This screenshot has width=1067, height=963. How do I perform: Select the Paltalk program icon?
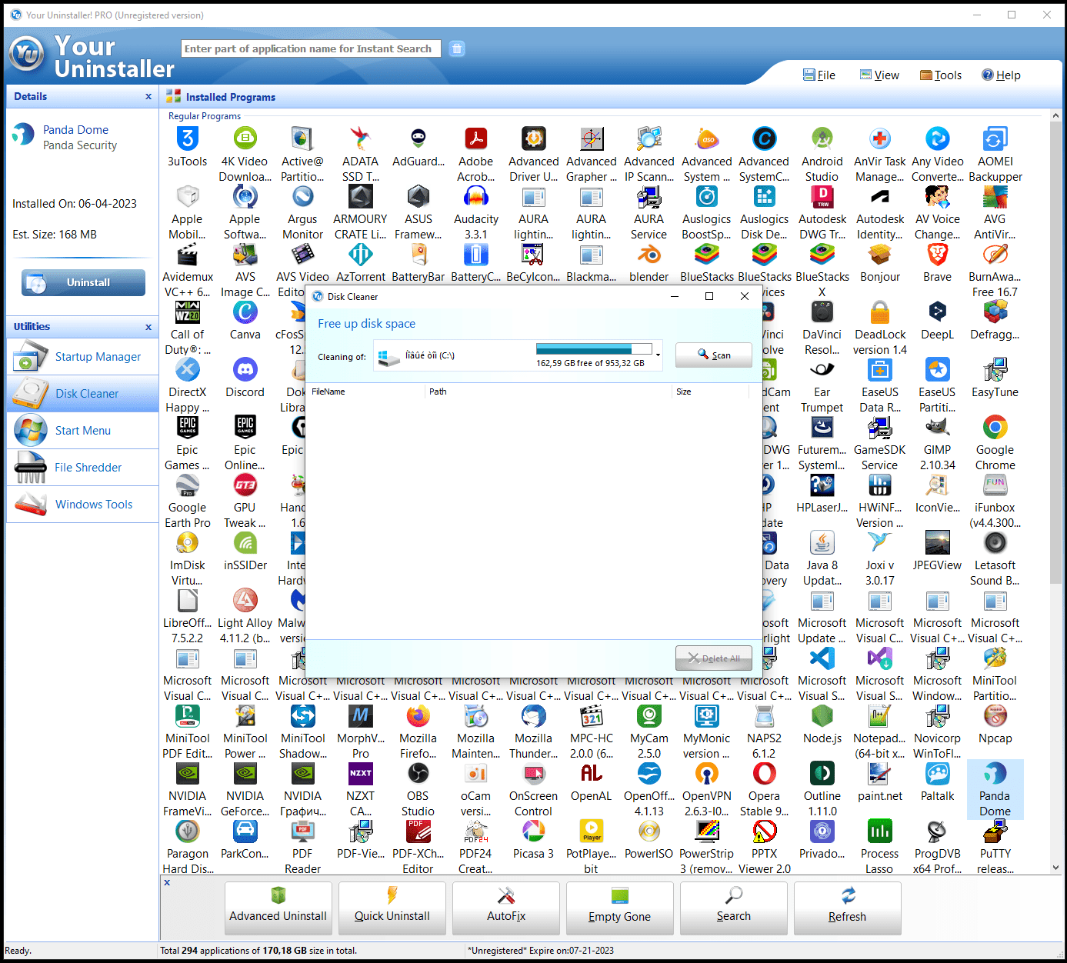pyautogui.click(x=938, y=774)
